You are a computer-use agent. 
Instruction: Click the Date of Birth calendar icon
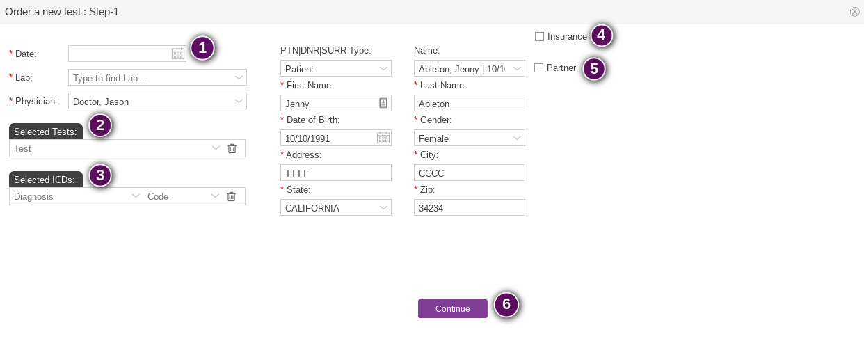coord(383,138)
